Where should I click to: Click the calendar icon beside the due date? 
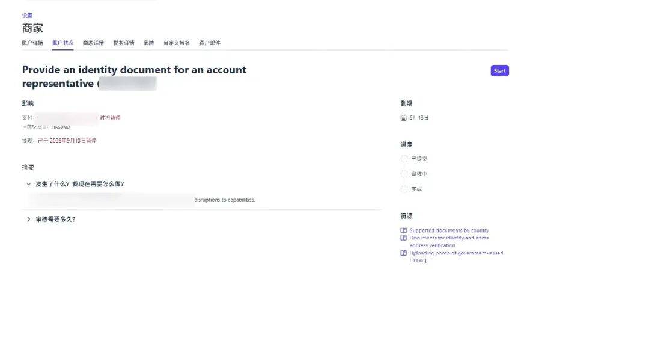click(404, 118)
